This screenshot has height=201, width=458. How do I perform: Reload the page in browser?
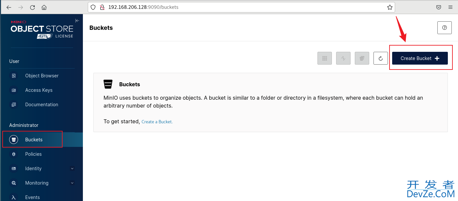(32, 7)
